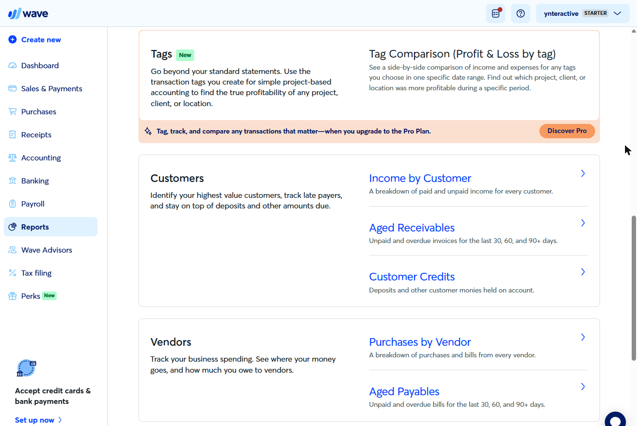Screen dimensions: 637x426
Task: Open the help question mark icon
Action: tap(521, 13)
